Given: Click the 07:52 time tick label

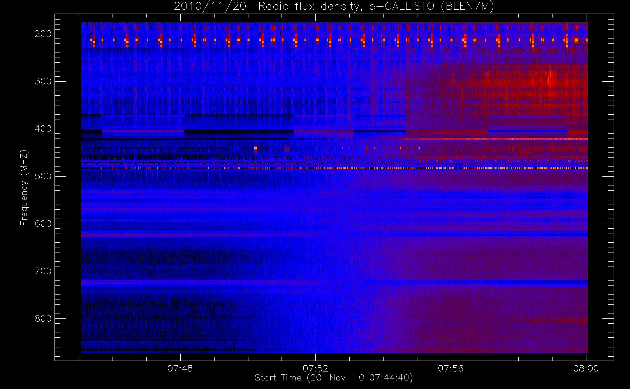Looking at the screenshot, I should [x=315, y=368].
